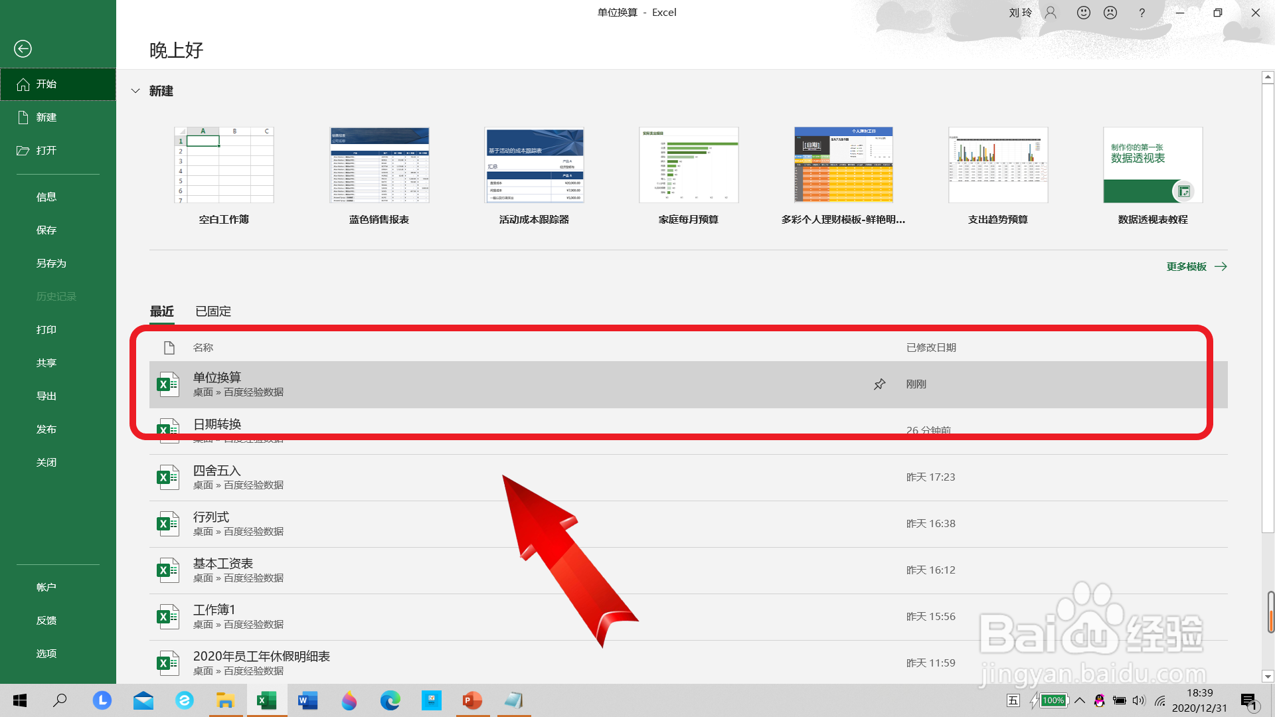Select 活动成本跟踪器 template thumbnail
The width and height of the screenshot is (1275, 717).
pos(534,165)
